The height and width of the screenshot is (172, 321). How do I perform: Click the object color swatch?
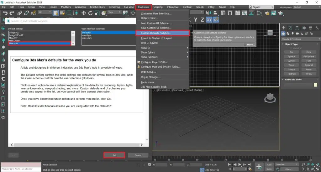click(315, 85)
